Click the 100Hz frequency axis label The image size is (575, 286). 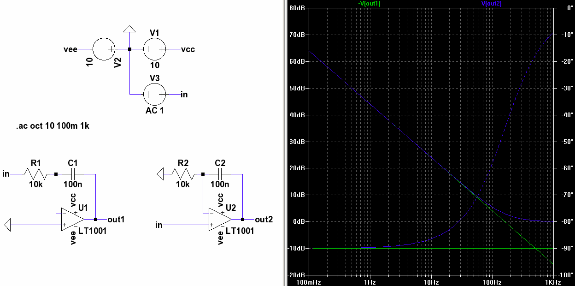[492, 281]
